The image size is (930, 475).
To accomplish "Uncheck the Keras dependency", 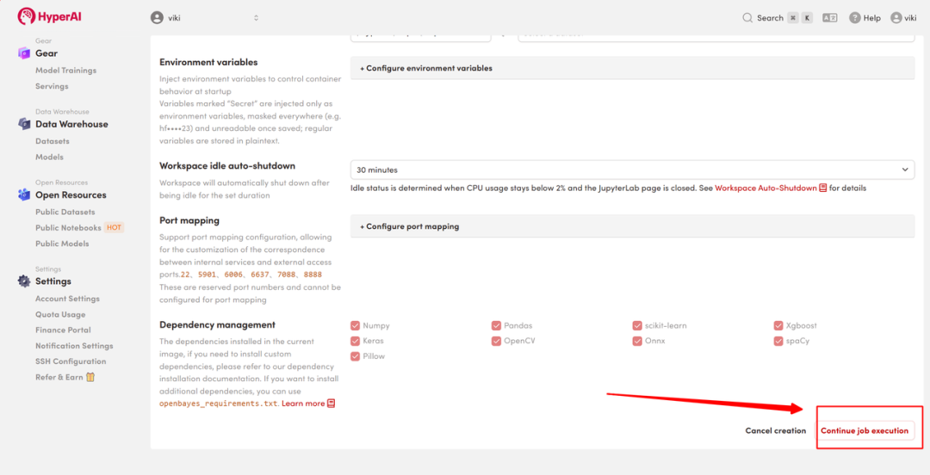I will coord(356,341).
